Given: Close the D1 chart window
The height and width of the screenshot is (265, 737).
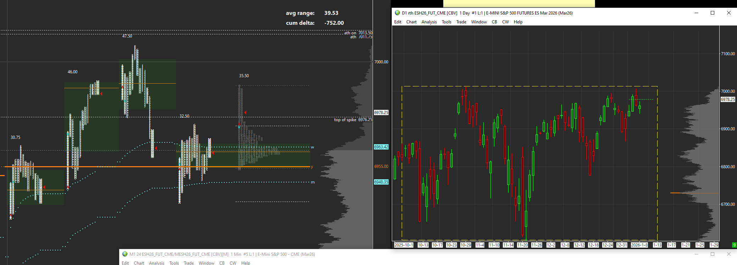Looking at the screenshot, I should (729, 13).
